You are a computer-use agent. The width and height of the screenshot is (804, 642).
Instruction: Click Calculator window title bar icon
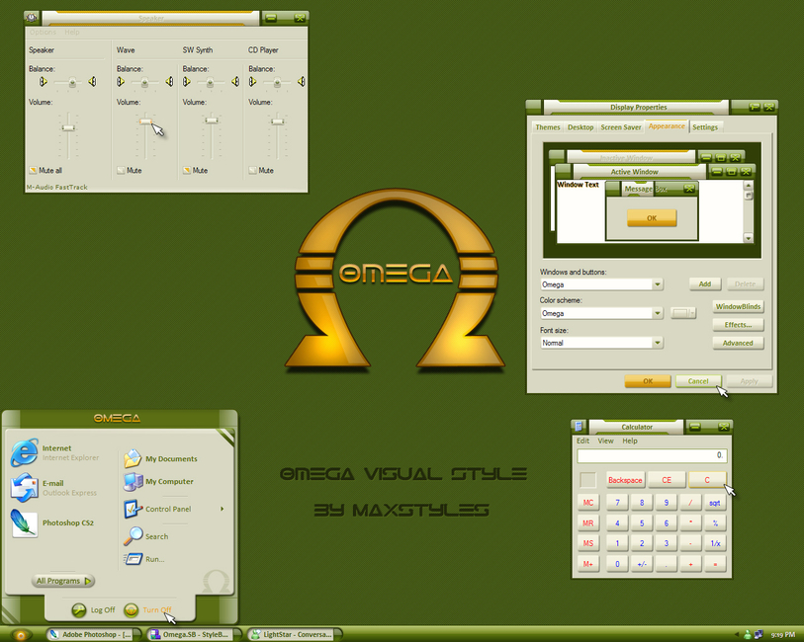[579, 426]
